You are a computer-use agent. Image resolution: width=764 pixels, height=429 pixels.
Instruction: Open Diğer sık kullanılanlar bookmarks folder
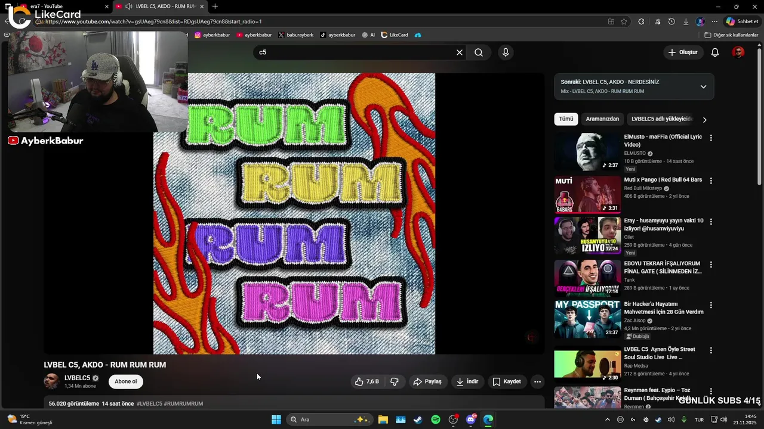point(731,35)
